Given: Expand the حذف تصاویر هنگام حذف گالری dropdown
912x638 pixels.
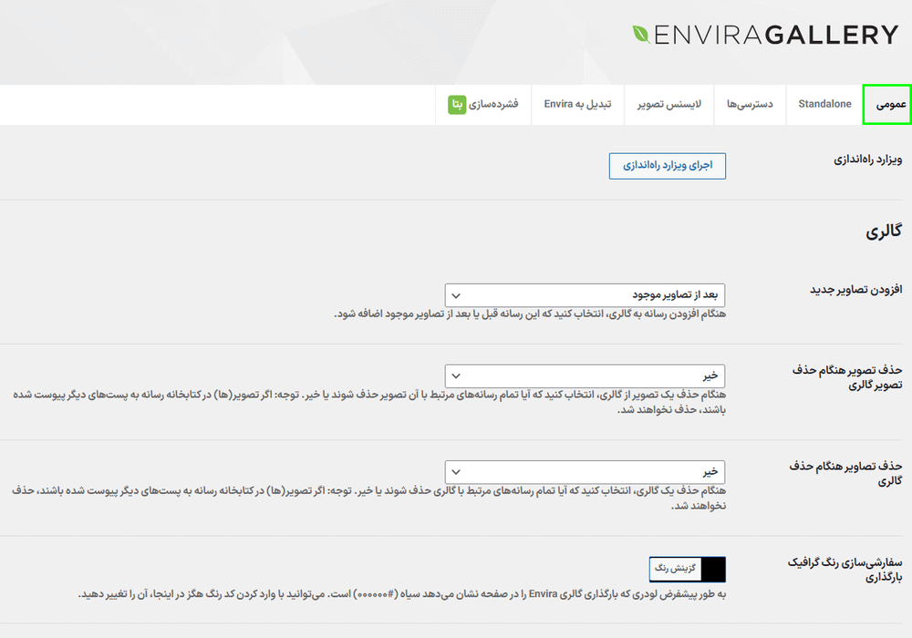Looking at the screenshot, I should [586, 472].
